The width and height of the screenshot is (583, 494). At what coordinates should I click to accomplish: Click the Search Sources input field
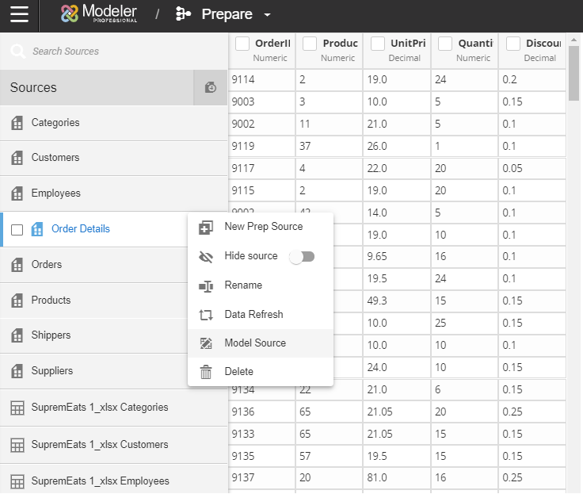point(119,52)
